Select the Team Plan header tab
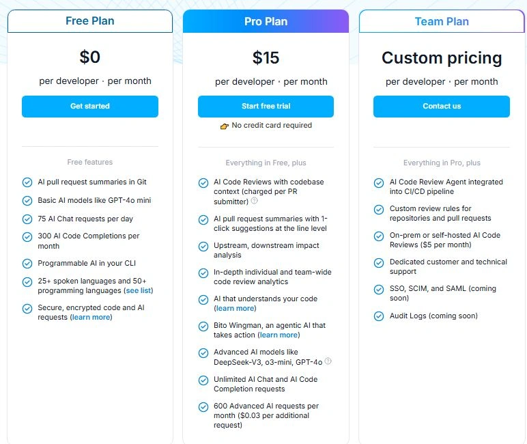Screen dimensions: 527x444 point(442,22)
